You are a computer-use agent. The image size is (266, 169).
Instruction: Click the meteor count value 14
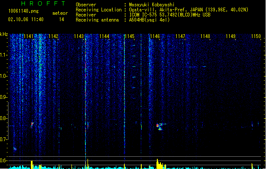(x=62, y=19)
